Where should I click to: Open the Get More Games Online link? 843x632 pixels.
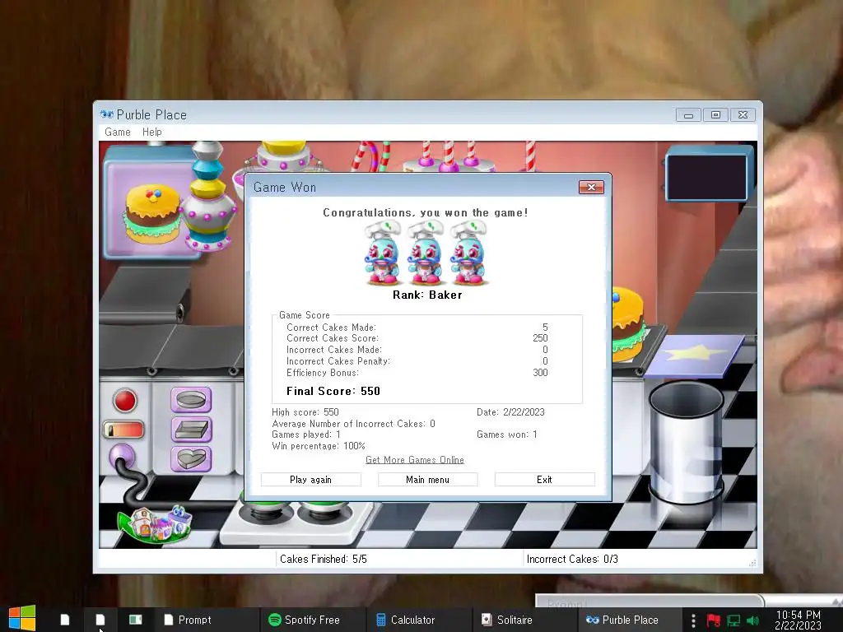tap(415, 460)
